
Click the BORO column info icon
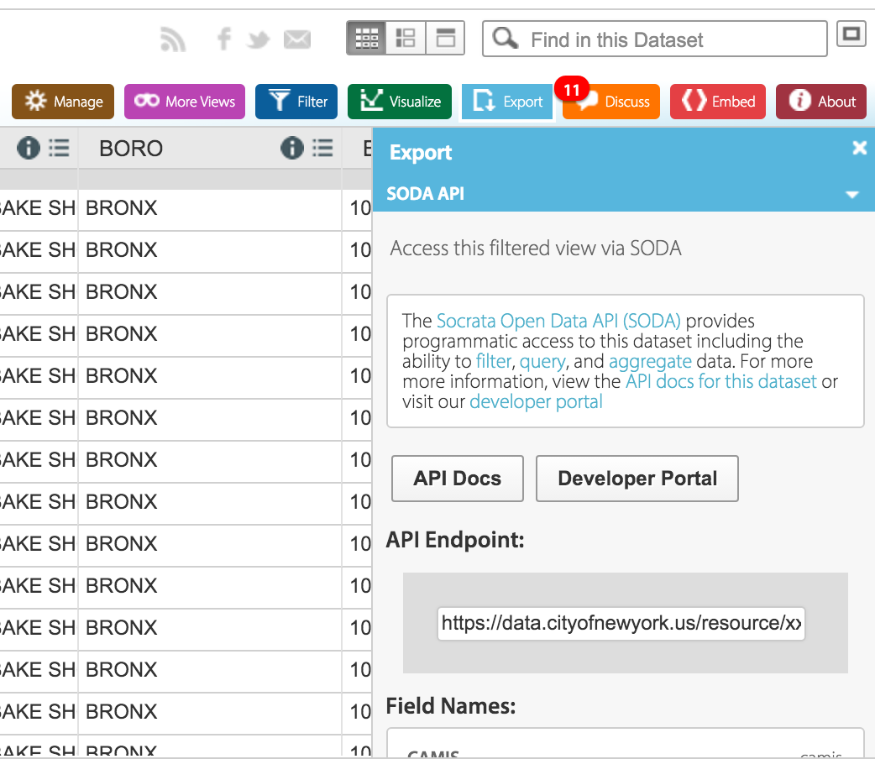[291, 149]
